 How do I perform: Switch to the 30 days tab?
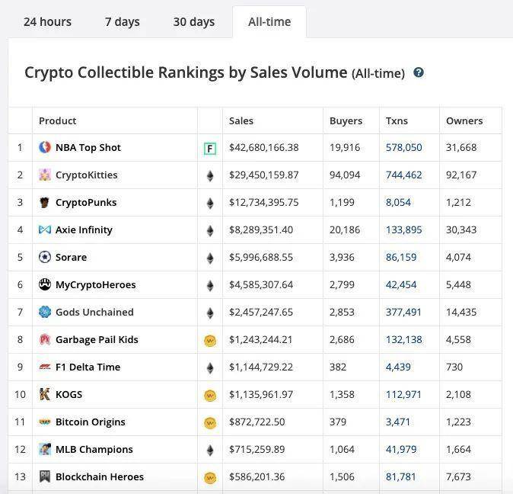point(193,22)
